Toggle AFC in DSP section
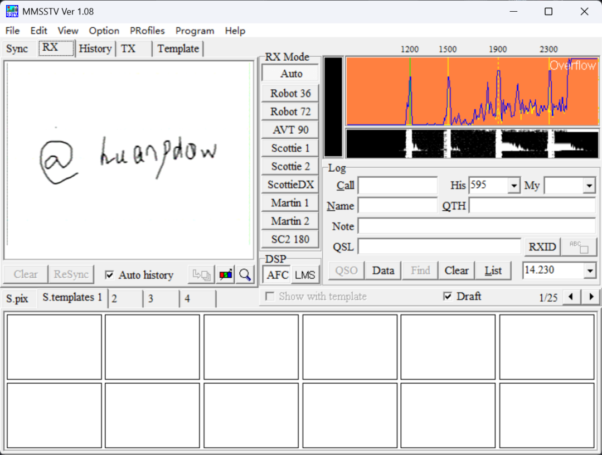602x455 pixels. 277,275
